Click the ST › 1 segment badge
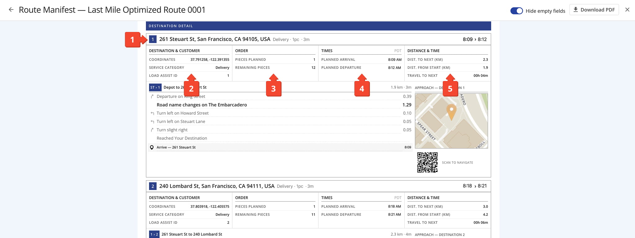The width and height of the screenshot is (635, 238). click(155, 88)
